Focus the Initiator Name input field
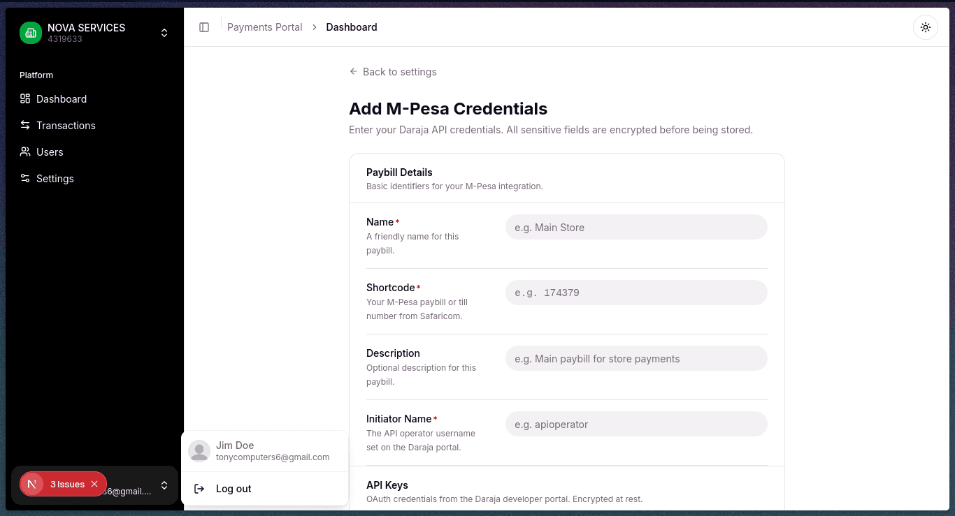 pos(636,424)
